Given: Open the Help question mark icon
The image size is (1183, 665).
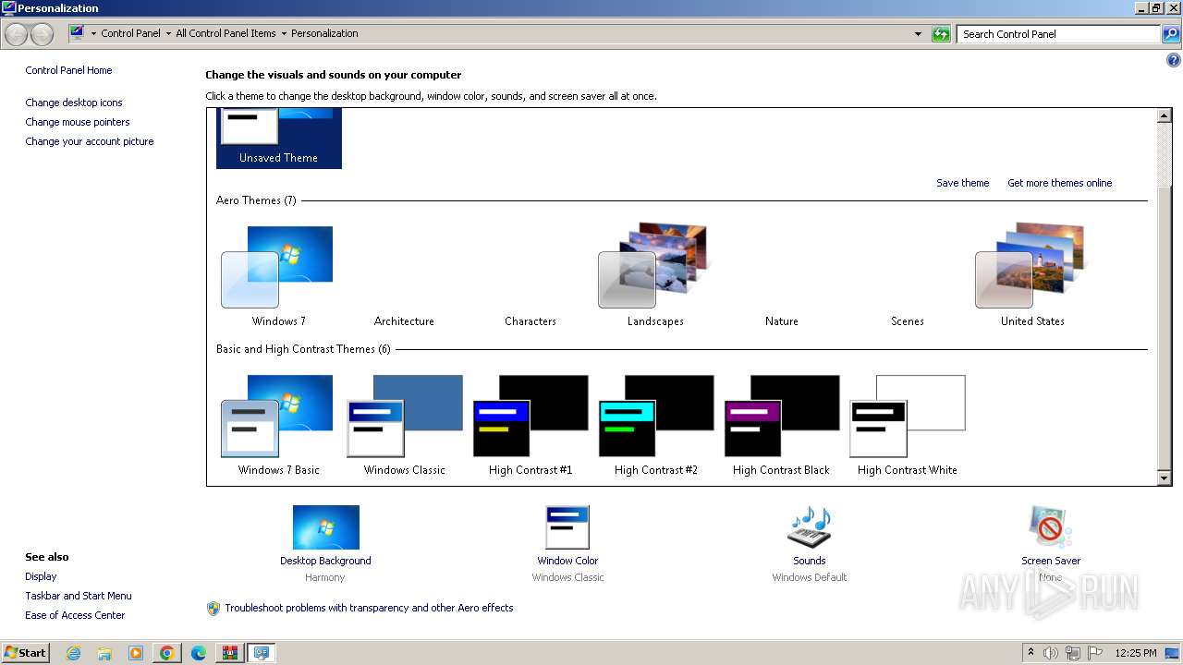Looking at the screenshot, I should point(1174,61).
